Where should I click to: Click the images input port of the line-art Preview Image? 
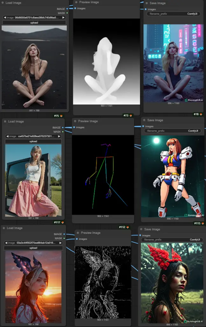click(77, 239)
